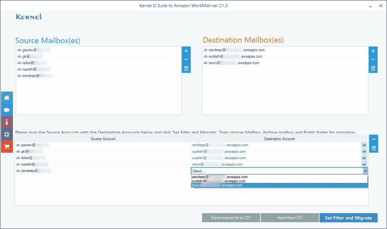Delete all source mailboxes with trash icon
The width and height of the screenshot is (387, 229).
pos(186,68)
